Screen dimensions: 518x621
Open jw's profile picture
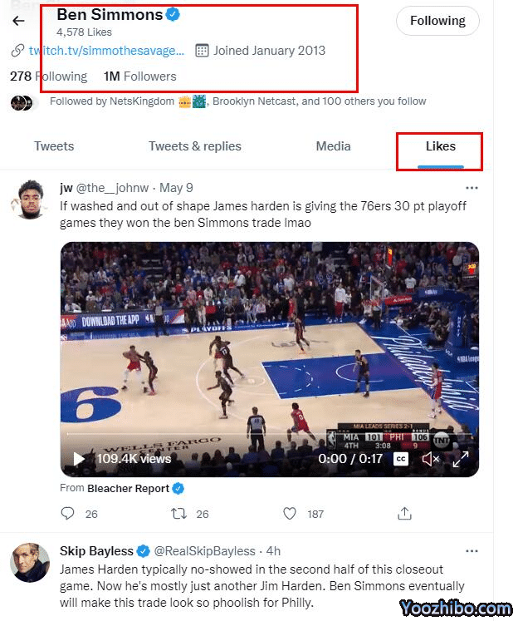point(30,200)
